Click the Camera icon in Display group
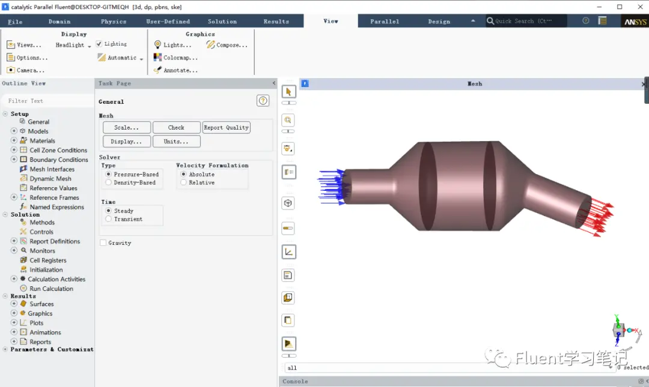This screenshot has width=649, height=387. click(x=11, y=70)
